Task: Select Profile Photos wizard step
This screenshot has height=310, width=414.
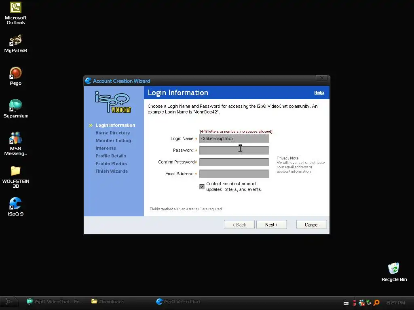Action: click(111, 163)
